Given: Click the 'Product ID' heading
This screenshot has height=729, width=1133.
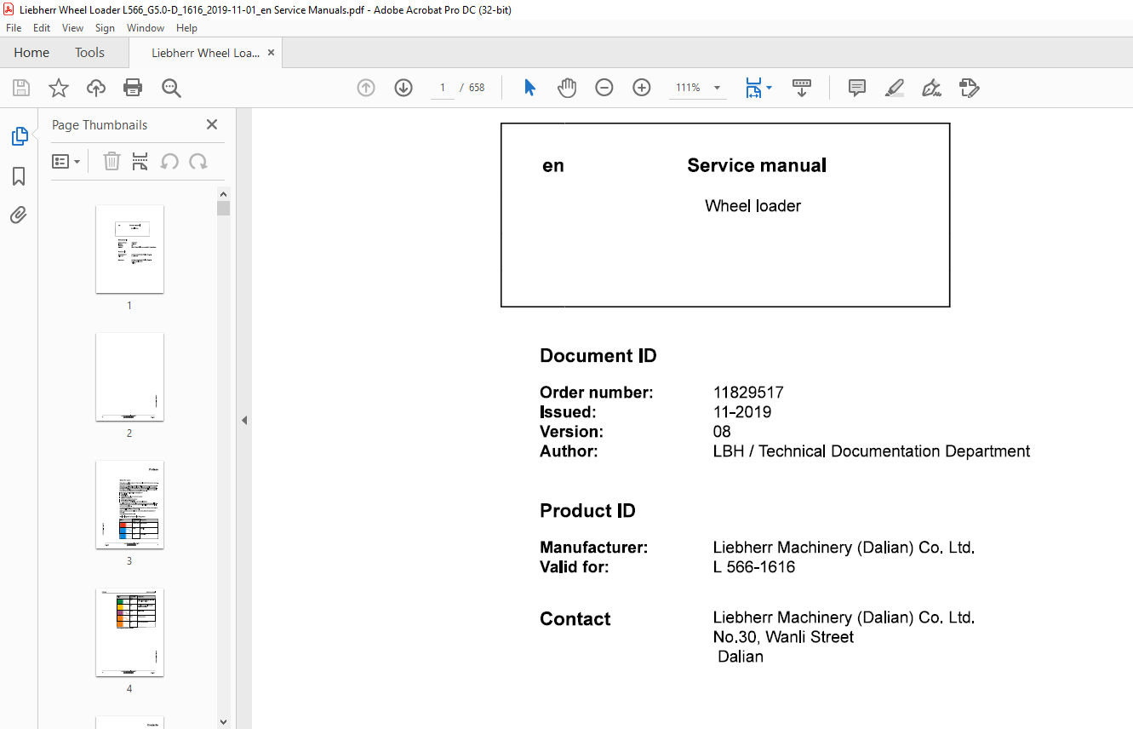Looking at the screenshot, I should coord(587,511).
